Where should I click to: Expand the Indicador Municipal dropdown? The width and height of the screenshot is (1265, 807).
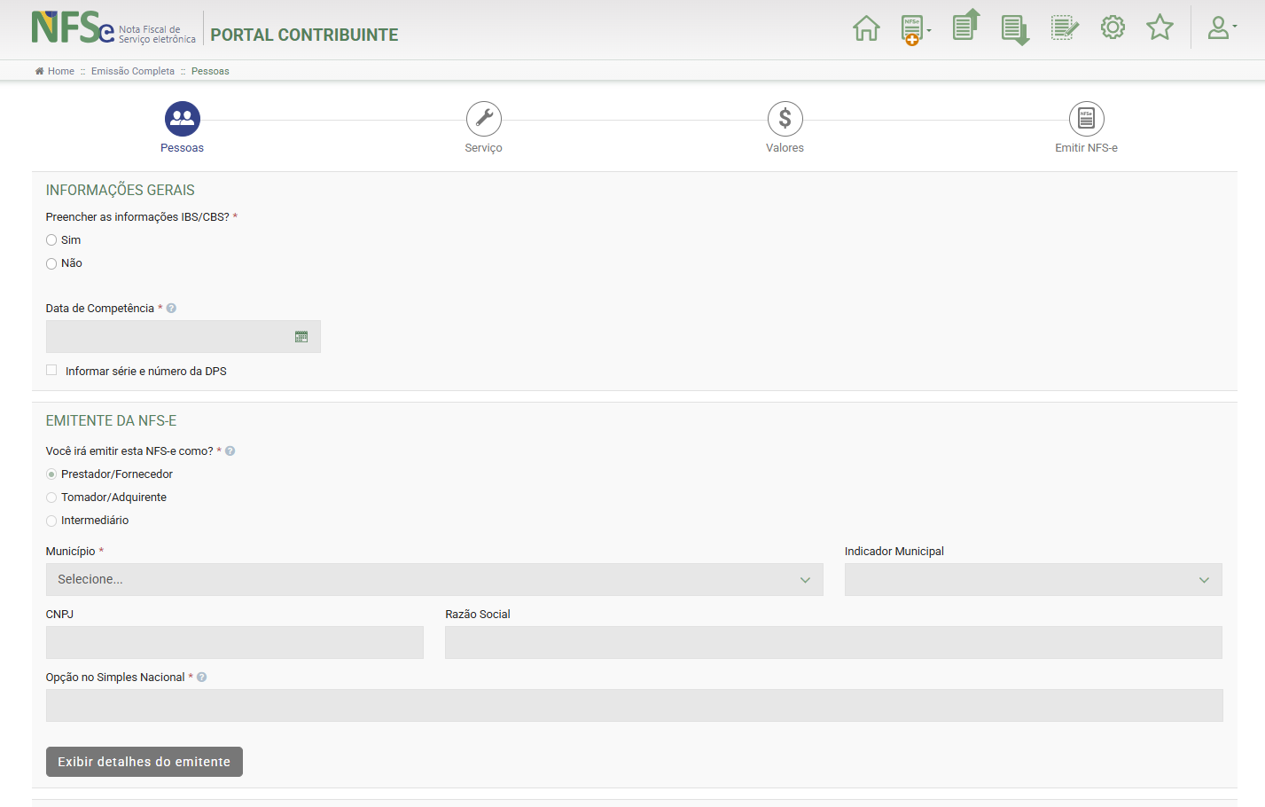click(x=1034, y=580)
